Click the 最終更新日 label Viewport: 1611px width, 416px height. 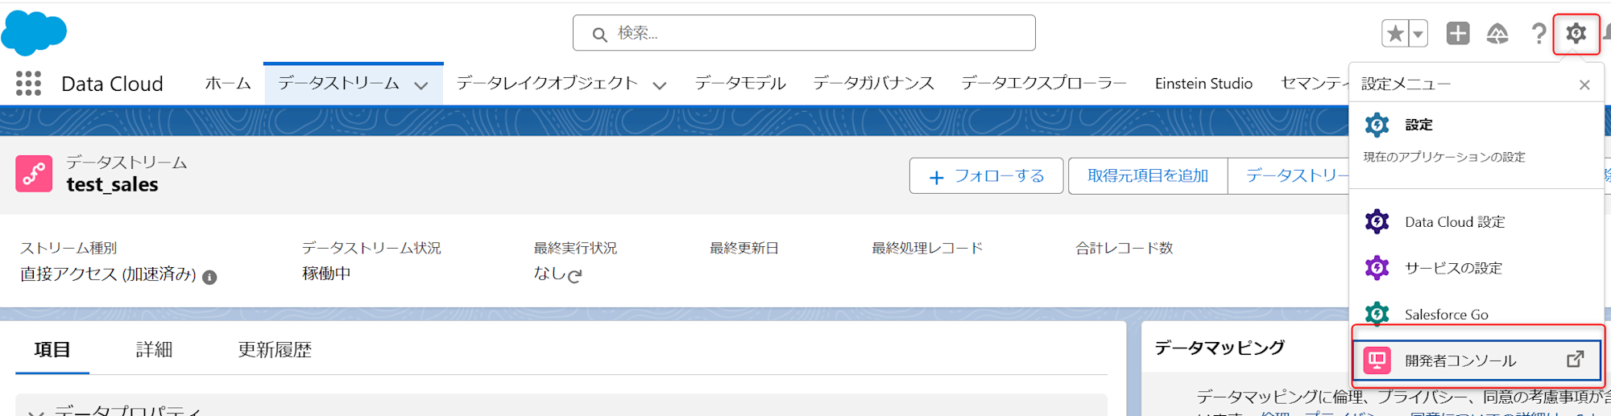(744, 248)
